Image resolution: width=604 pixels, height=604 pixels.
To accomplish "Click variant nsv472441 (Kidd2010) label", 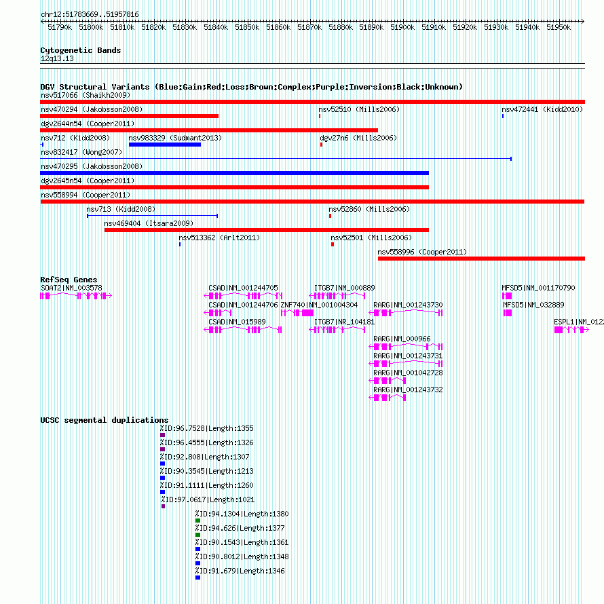I will coord(542,109).
